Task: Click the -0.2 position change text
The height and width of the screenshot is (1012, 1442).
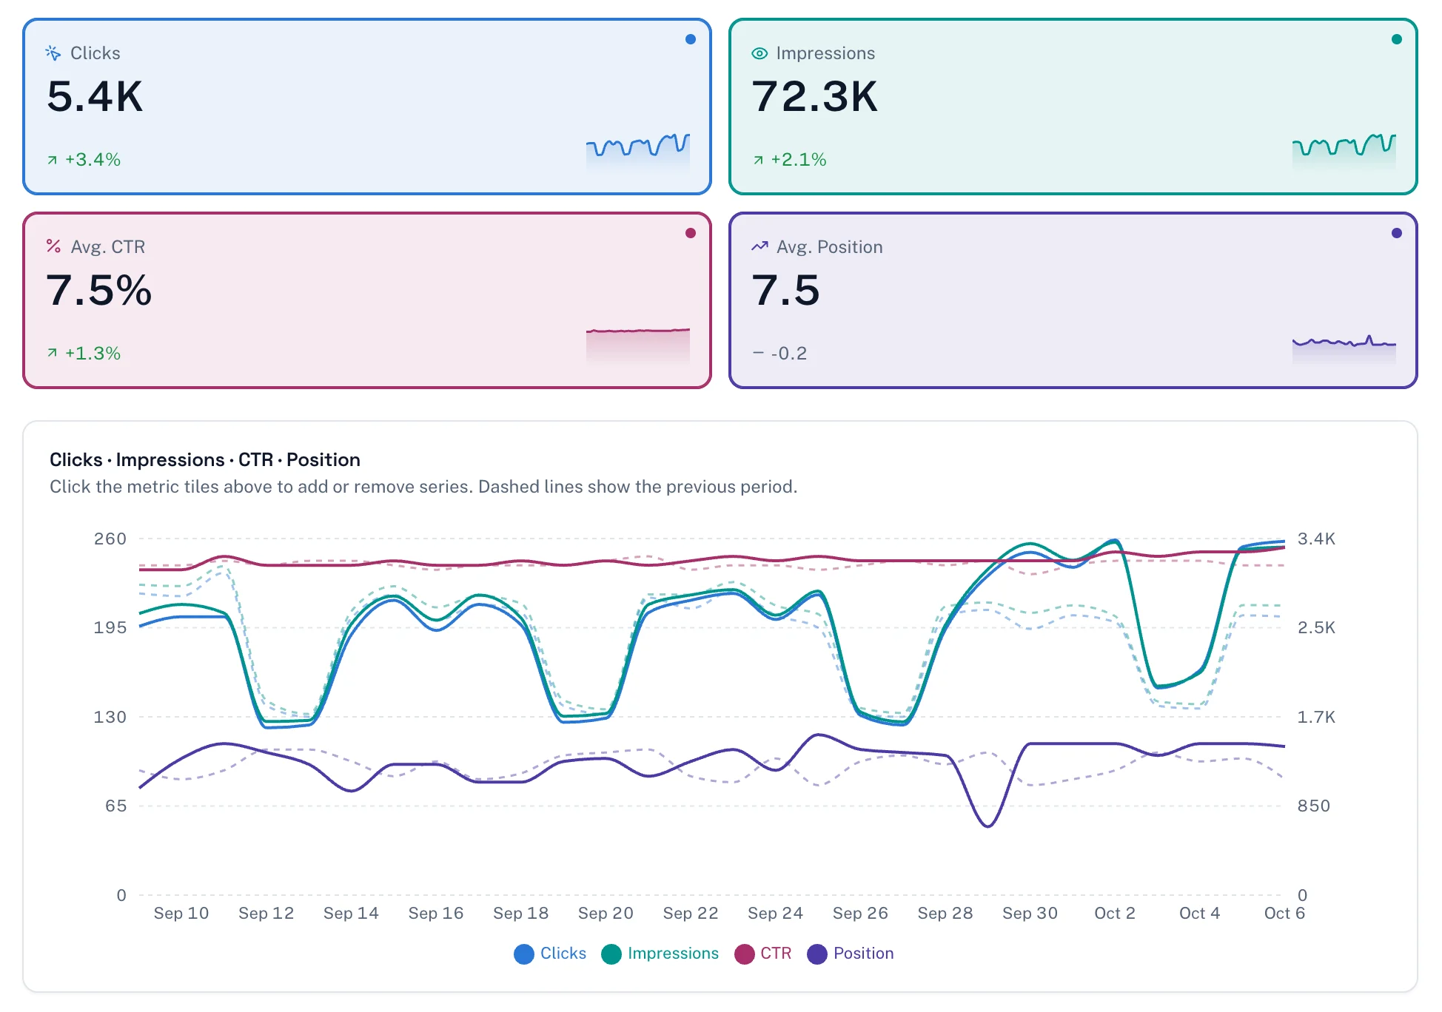Action: tap(789, 354)
